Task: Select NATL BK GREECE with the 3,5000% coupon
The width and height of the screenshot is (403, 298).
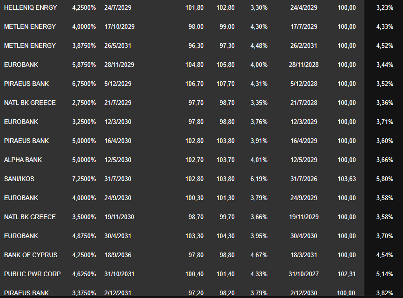Action: click(30, 217)
